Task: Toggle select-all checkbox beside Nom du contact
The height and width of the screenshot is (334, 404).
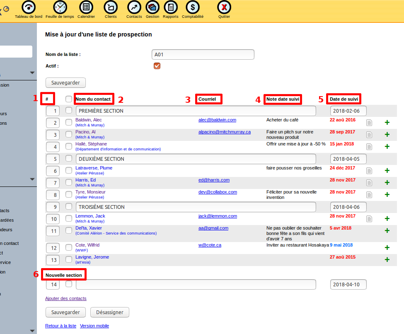Action: tap(69, 99)
